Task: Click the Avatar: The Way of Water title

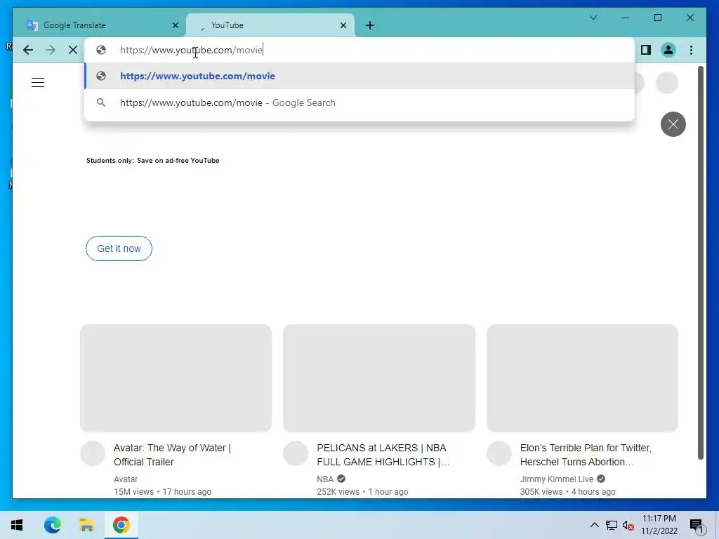Action: pyautogui.click(x=173, y=455)
